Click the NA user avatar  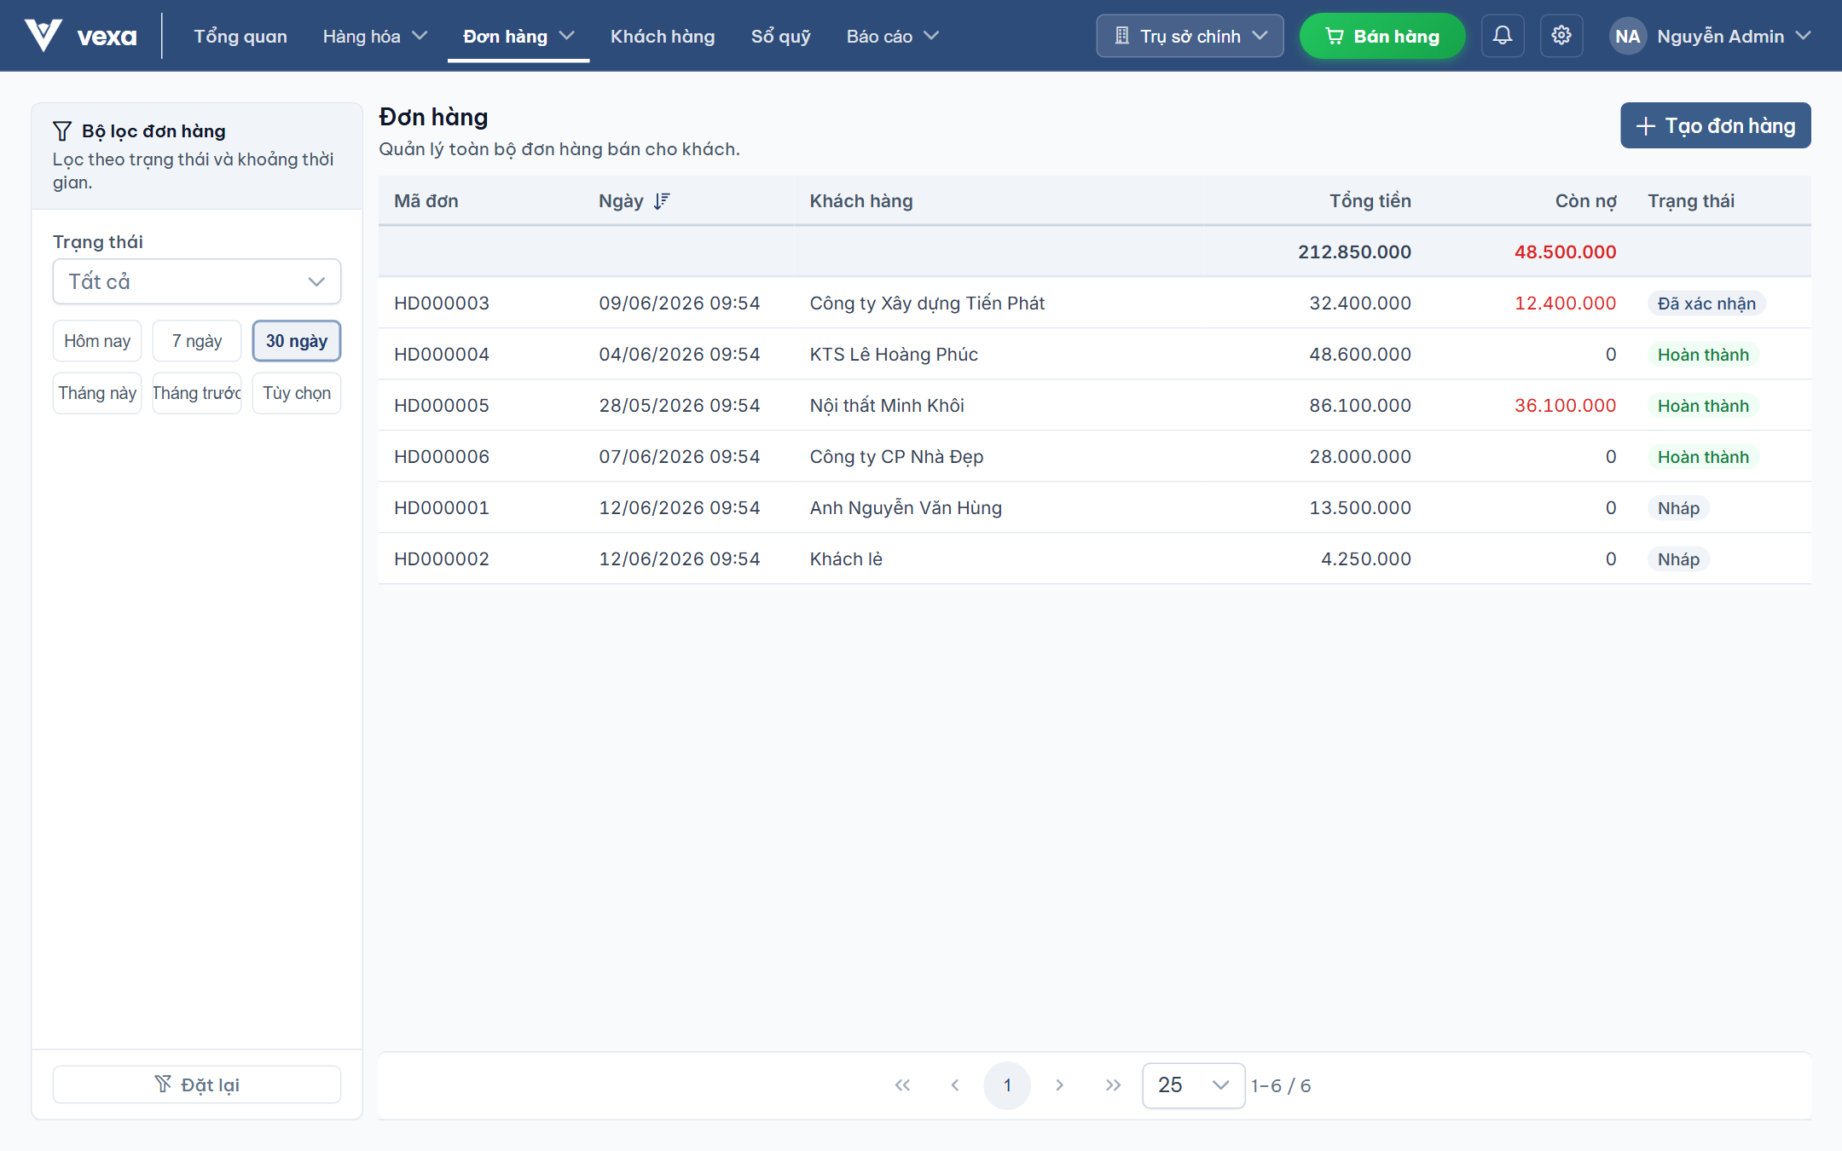pos(1627,36)
